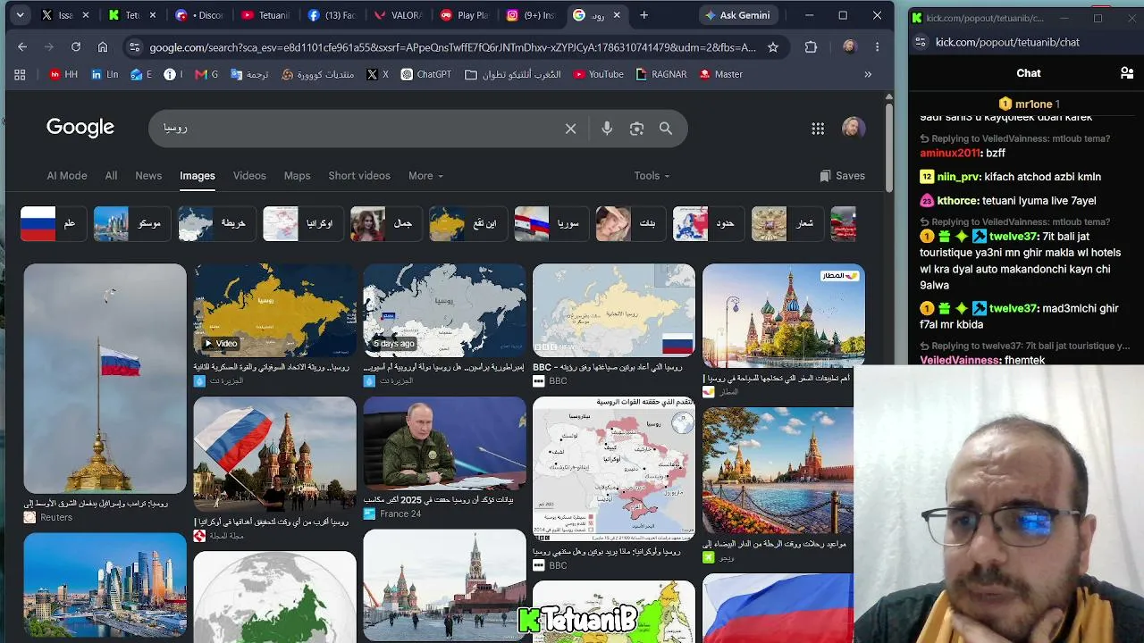
Task: Expand the hidden bookmarks overflow chevron
Action: (868, 74)
